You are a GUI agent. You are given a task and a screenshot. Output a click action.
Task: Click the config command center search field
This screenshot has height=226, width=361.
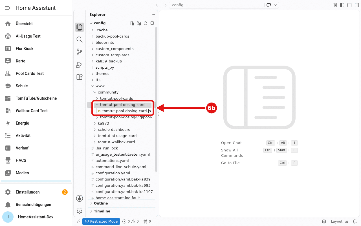[216, 5]
